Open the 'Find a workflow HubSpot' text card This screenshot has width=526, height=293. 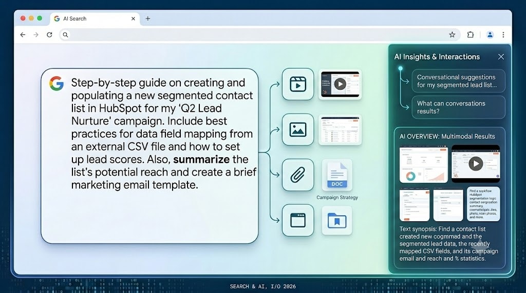[483, 204]
